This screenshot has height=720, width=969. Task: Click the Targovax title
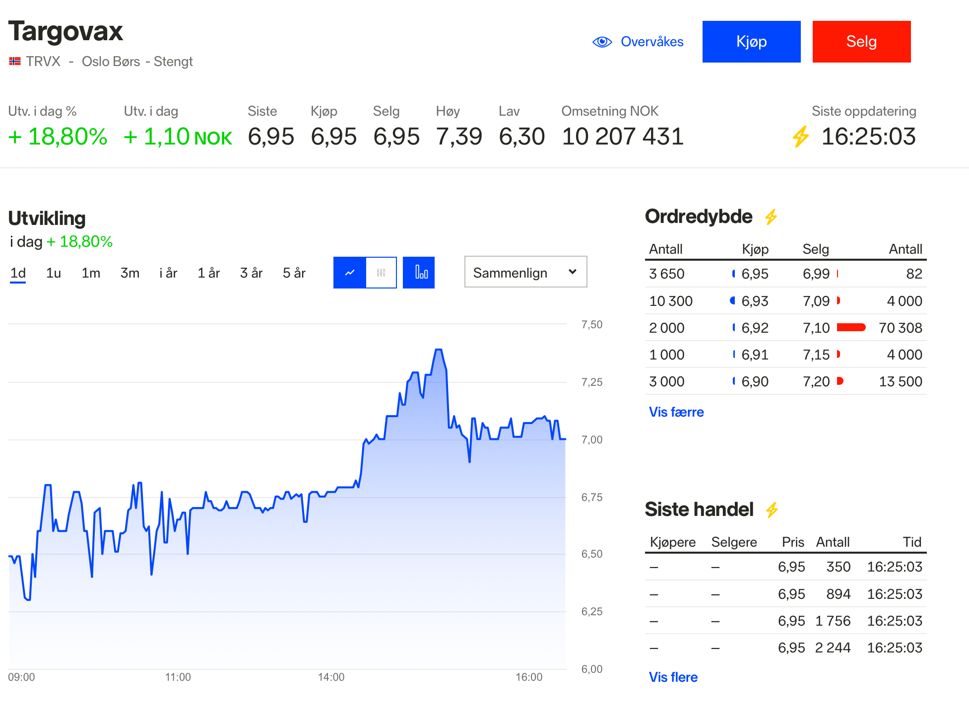click(65, 31)
